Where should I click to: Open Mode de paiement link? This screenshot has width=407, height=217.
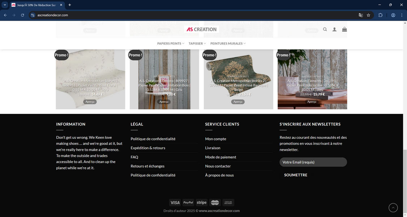pyautogui.click(x=220, y=157)
